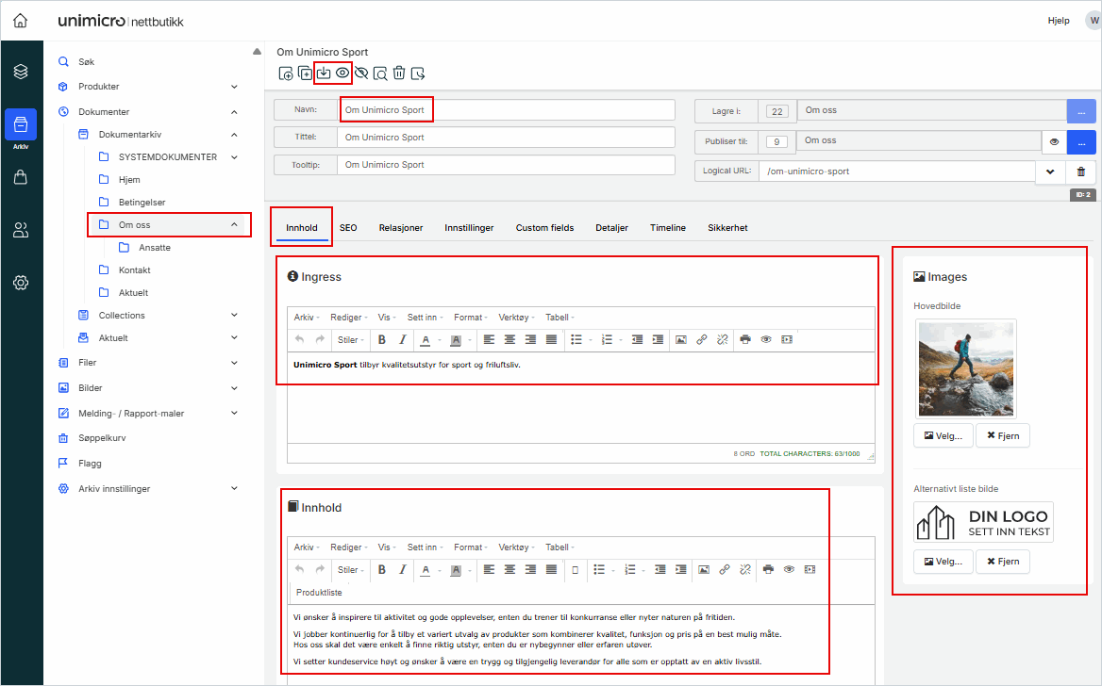Image resolution: width=1102 pixels, height=686 pixels.
Task: Open the Stiler dropdown in Ingress editor
Action: pos(351,339)
